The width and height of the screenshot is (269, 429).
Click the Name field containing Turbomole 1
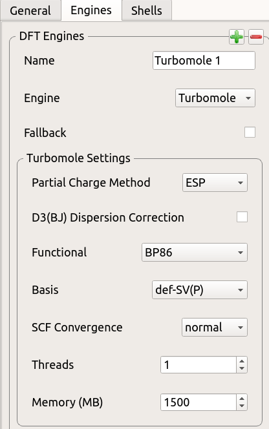[x=204, y=61]
